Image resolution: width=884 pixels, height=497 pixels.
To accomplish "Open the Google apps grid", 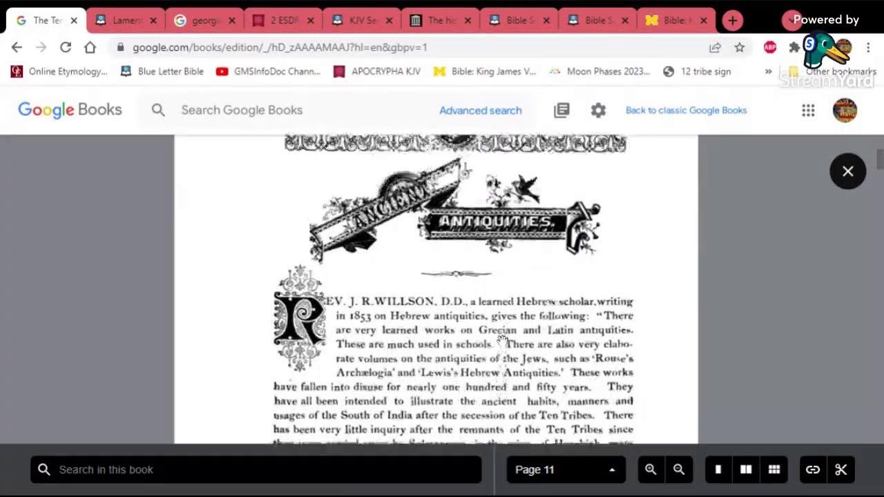I will point(808,110).
